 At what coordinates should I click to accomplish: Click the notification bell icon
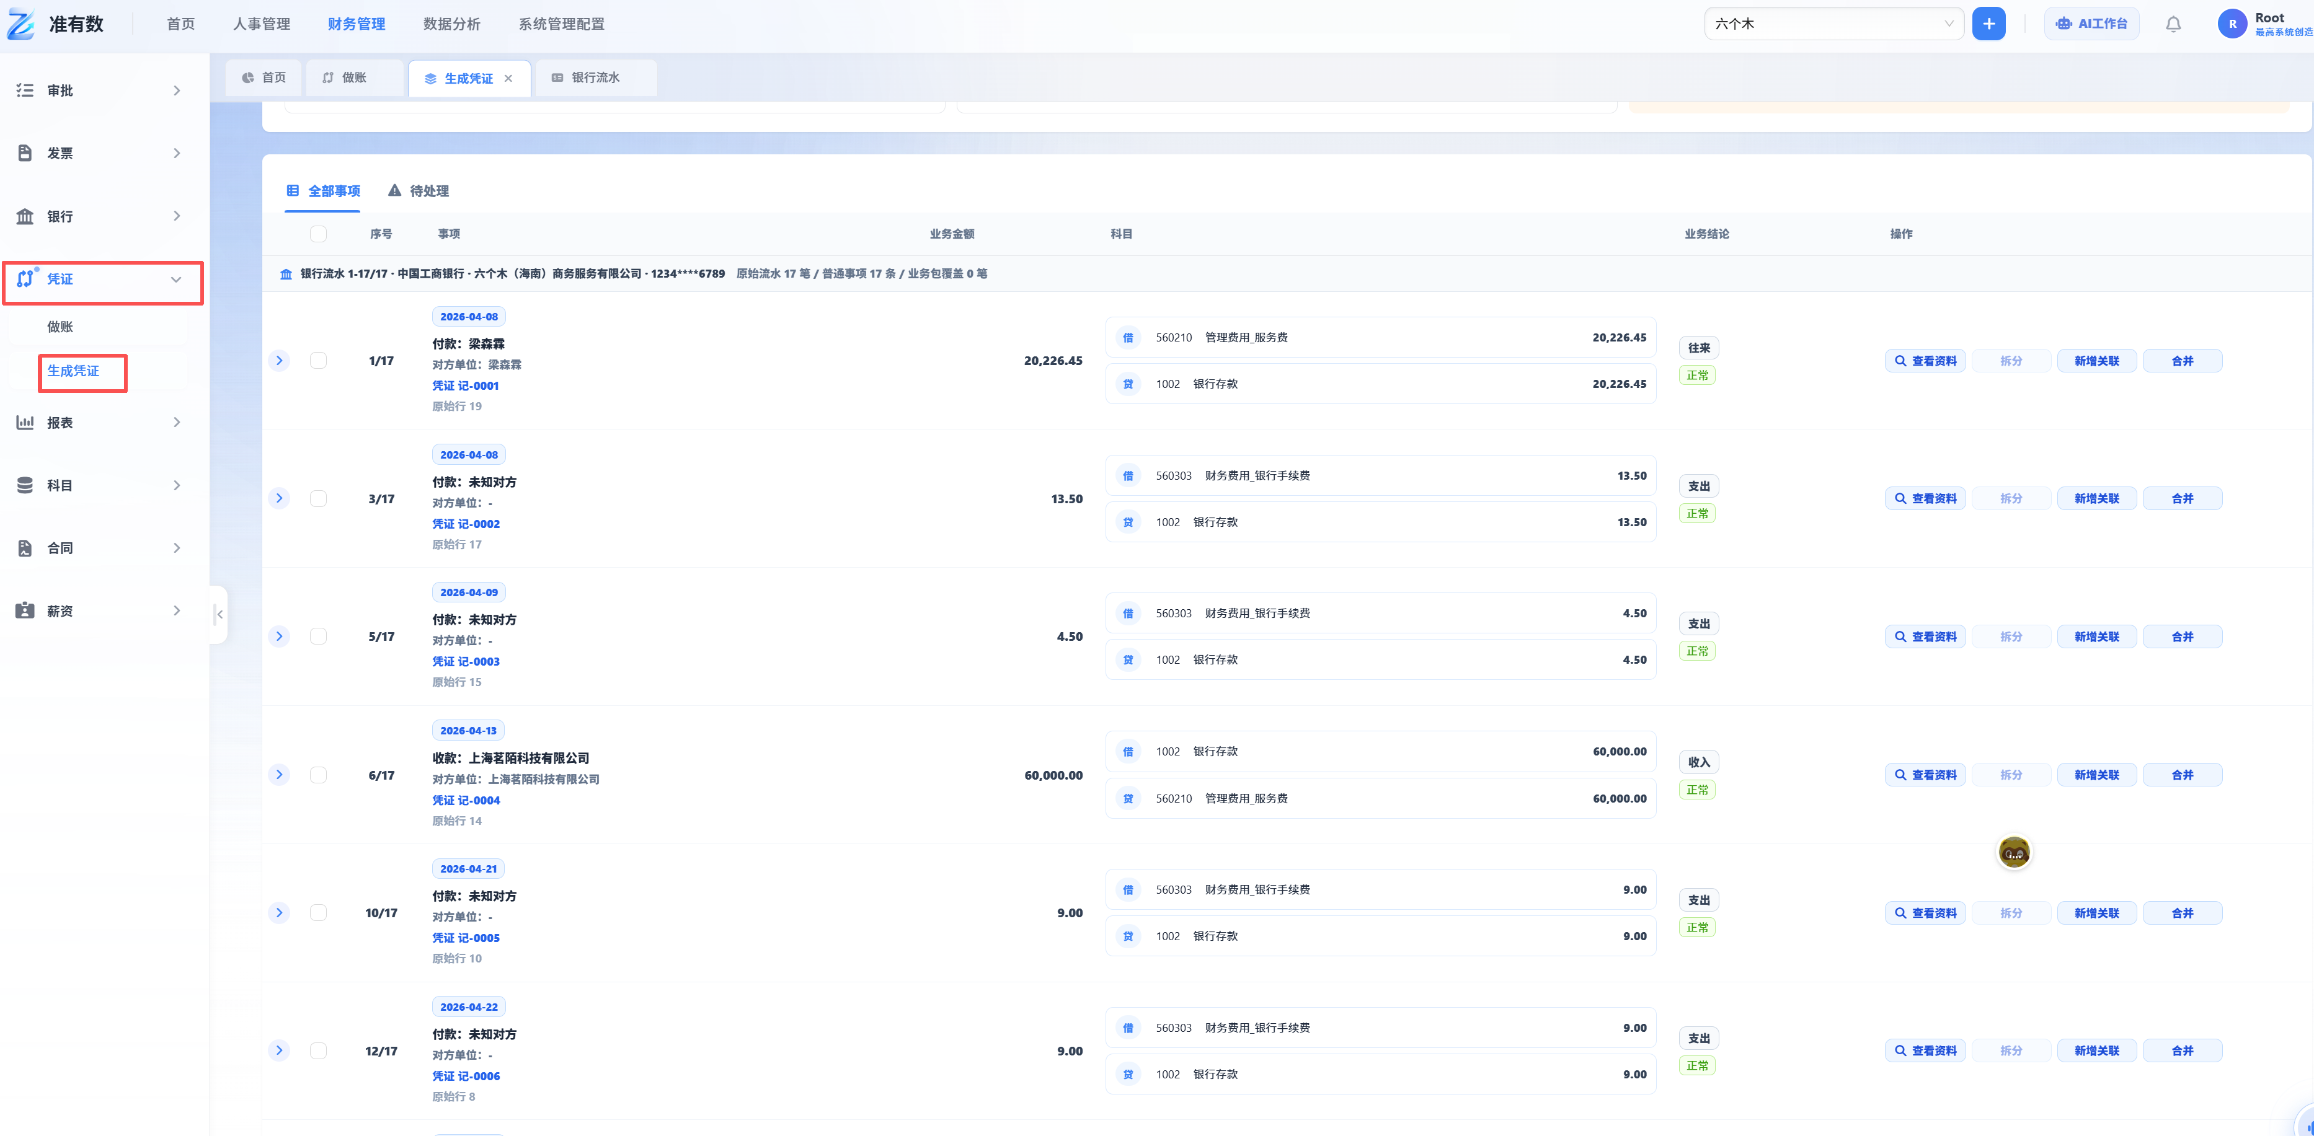point(2173,24)
